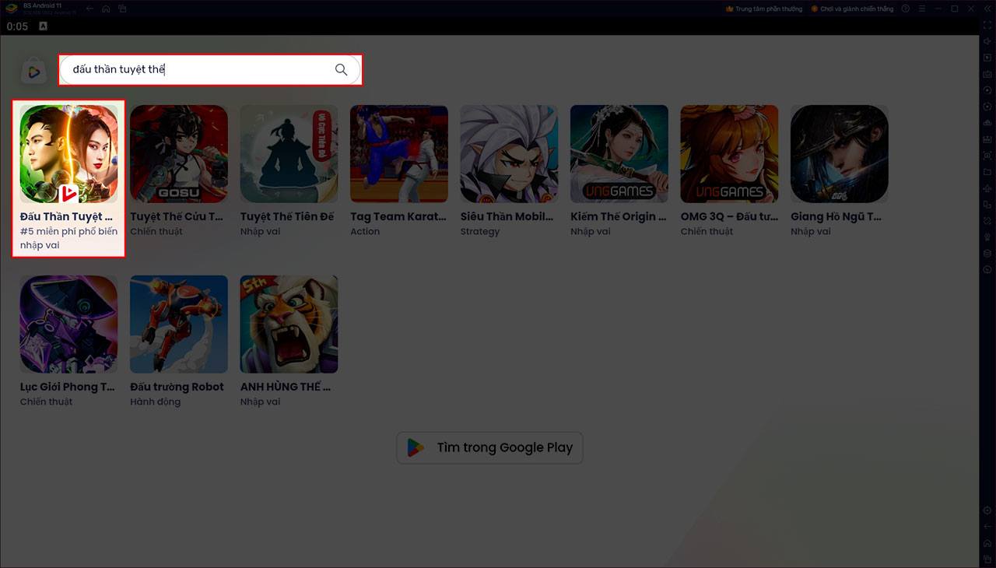Toggle fullscreen from the right sidebar

tap(987, 26)
